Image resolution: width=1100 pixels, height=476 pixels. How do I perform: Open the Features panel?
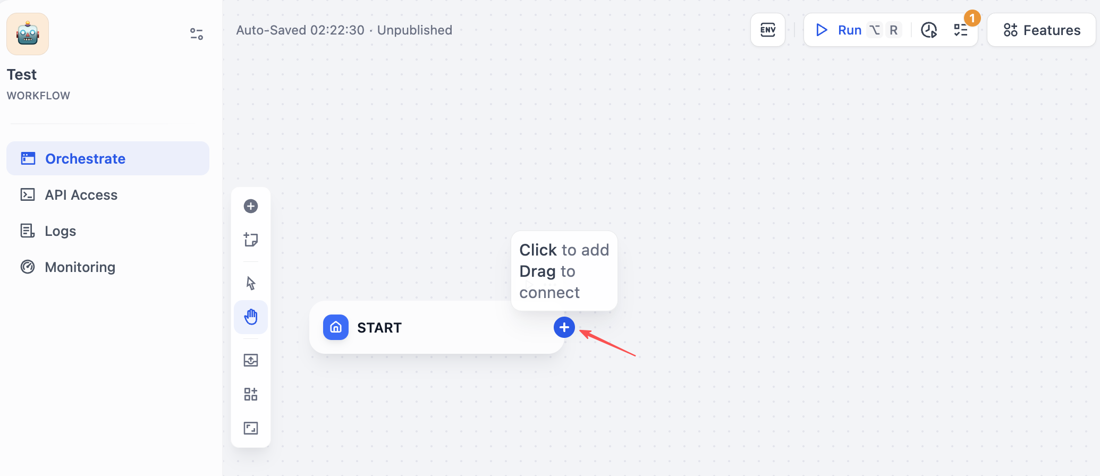coord(1042,30)
